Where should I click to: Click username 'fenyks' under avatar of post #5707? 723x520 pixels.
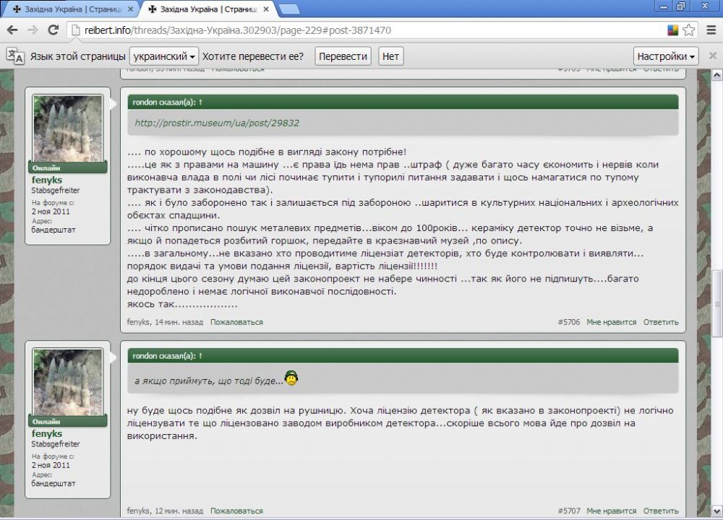(46, 434)
